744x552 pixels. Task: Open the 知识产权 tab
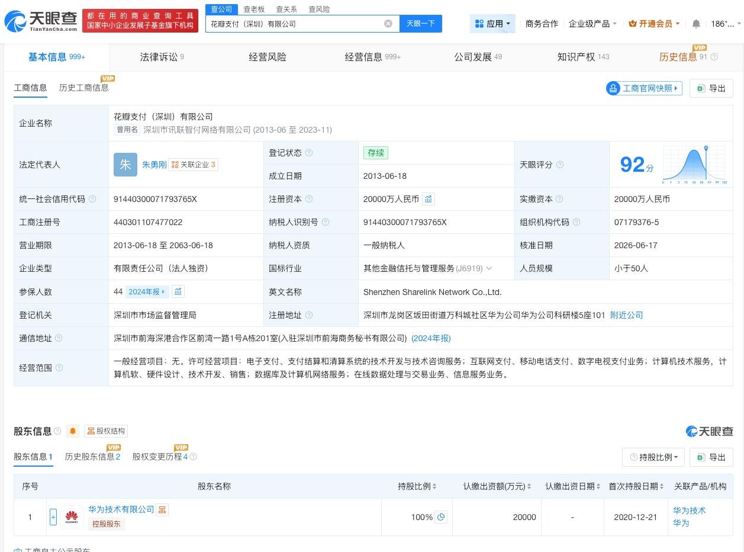pos(583,57)
